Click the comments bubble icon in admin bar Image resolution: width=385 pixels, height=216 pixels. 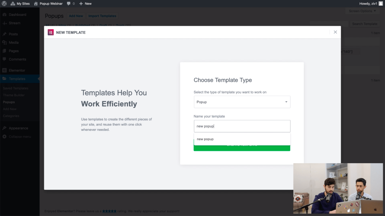[69, 3]
